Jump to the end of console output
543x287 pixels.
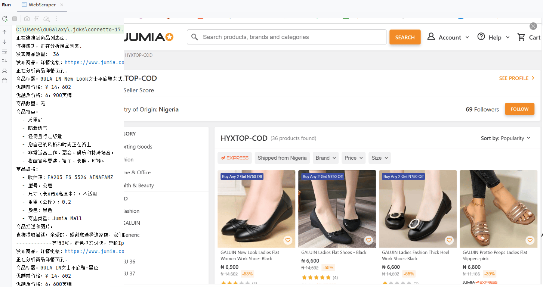click(x=5, y=61)
